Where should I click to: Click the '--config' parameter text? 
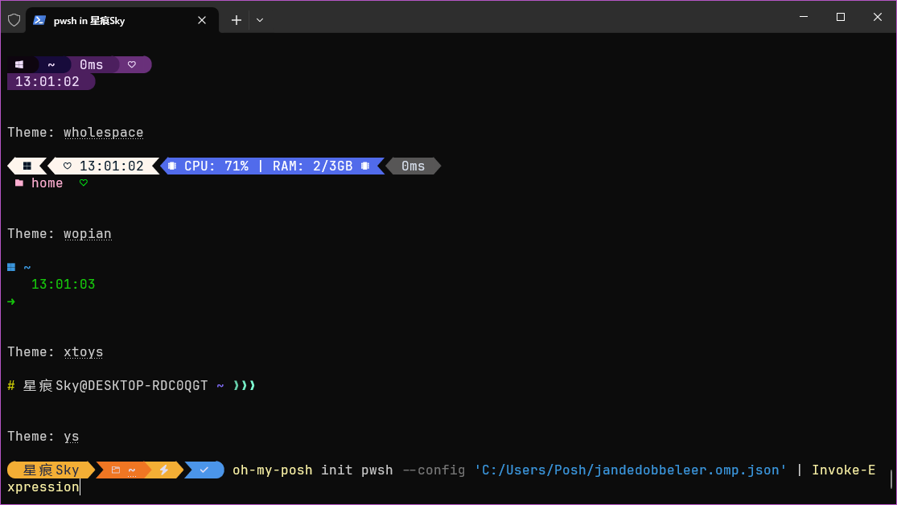434,470
